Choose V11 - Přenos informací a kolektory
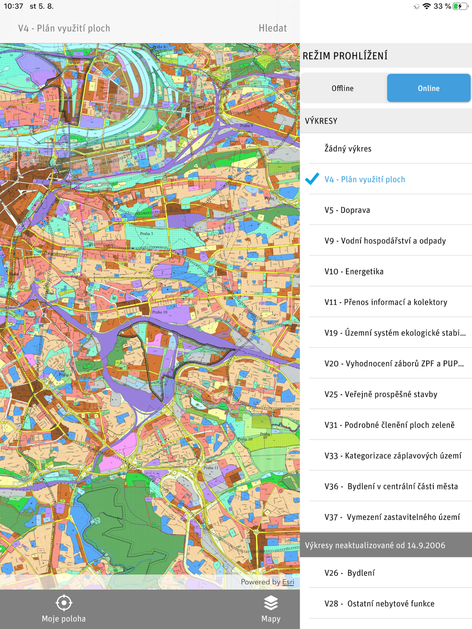Image resolution: width=472 pixels, height=629 pixels. point(386,302)
